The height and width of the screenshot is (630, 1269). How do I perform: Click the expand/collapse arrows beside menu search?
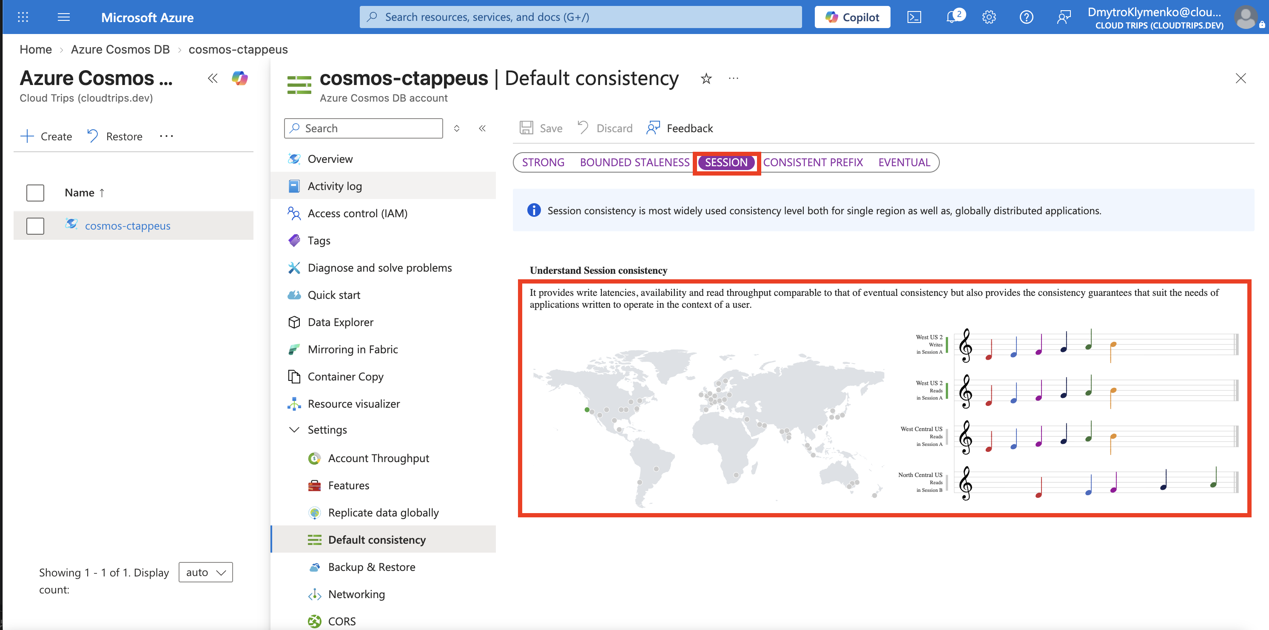[x=457, y=128]
